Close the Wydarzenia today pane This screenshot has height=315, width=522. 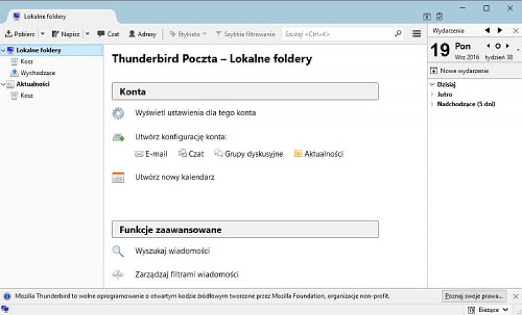pos(515,31)
